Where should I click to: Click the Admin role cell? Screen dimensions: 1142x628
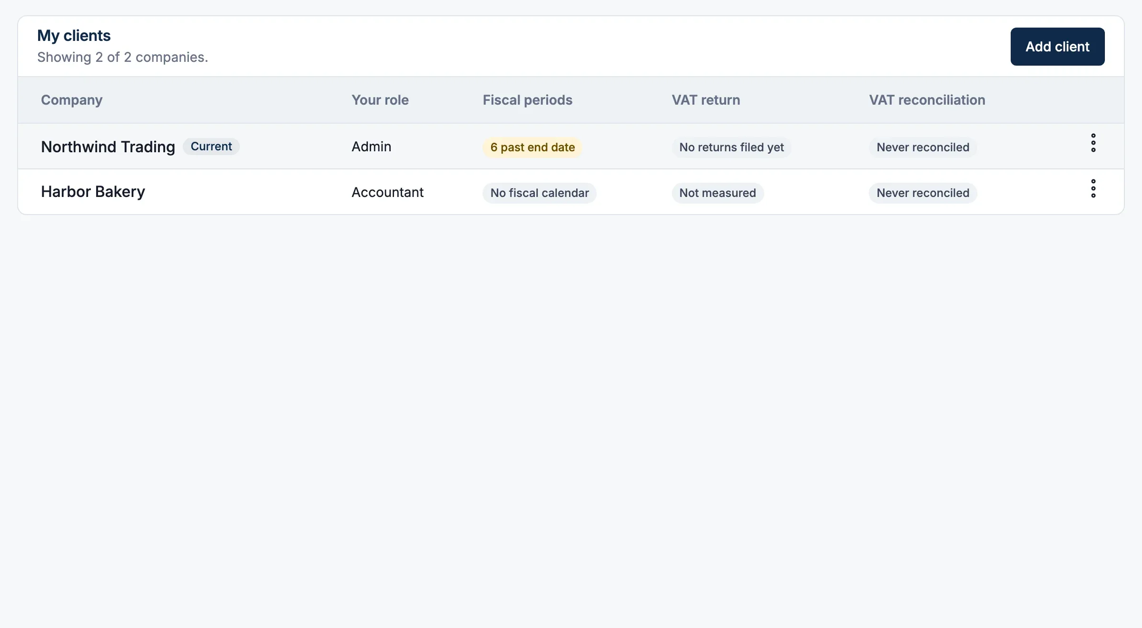(x=371, y=147)
